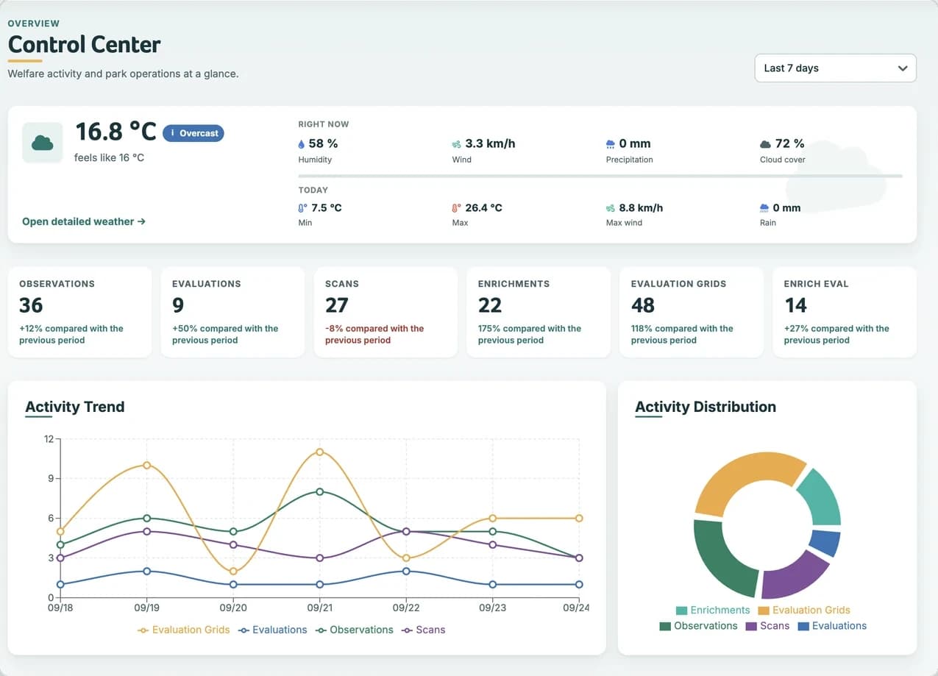Click the Activity Distribution heading
Image resolution: width=938 pixels, height=676 pixels.
[706, 407]
